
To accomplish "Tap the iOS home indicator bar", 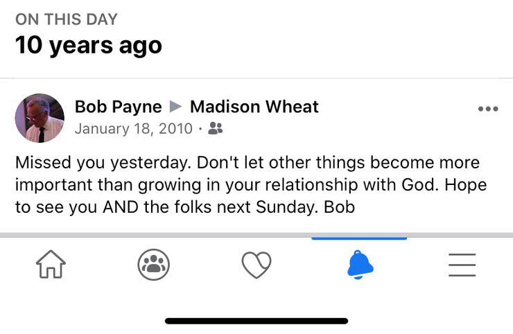I will pos(256,321).
